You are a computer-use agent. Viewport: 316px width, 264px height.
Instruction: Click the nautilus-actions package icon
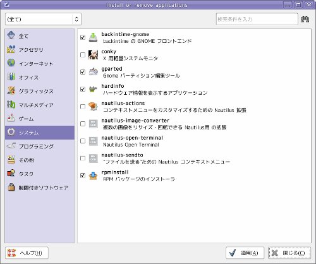click(93, 107)
